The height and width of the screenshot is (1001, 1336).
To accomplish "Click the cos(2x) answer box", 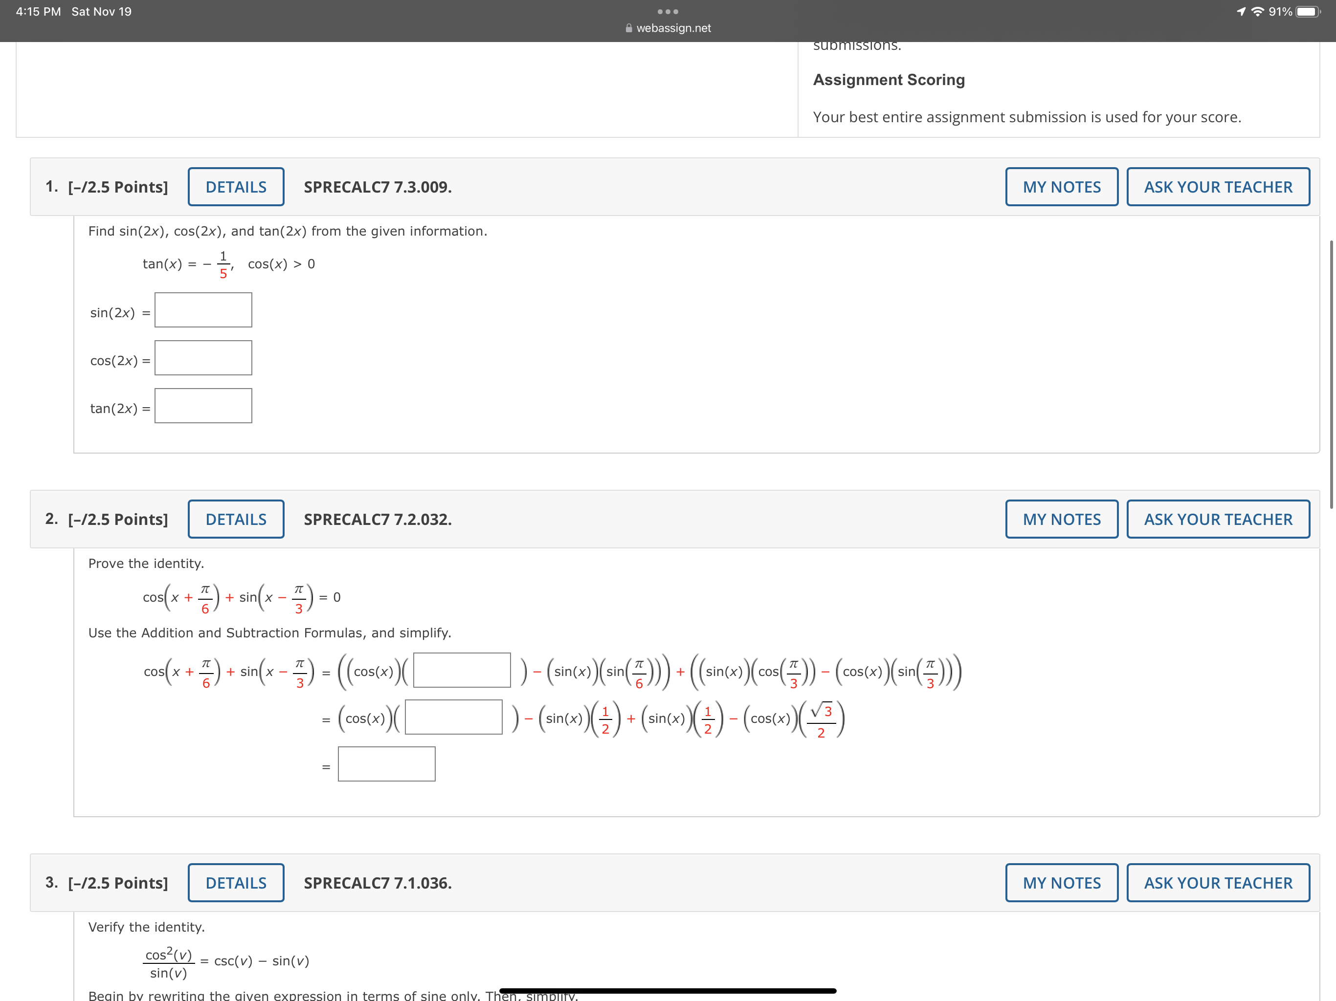I will [203, 357].
